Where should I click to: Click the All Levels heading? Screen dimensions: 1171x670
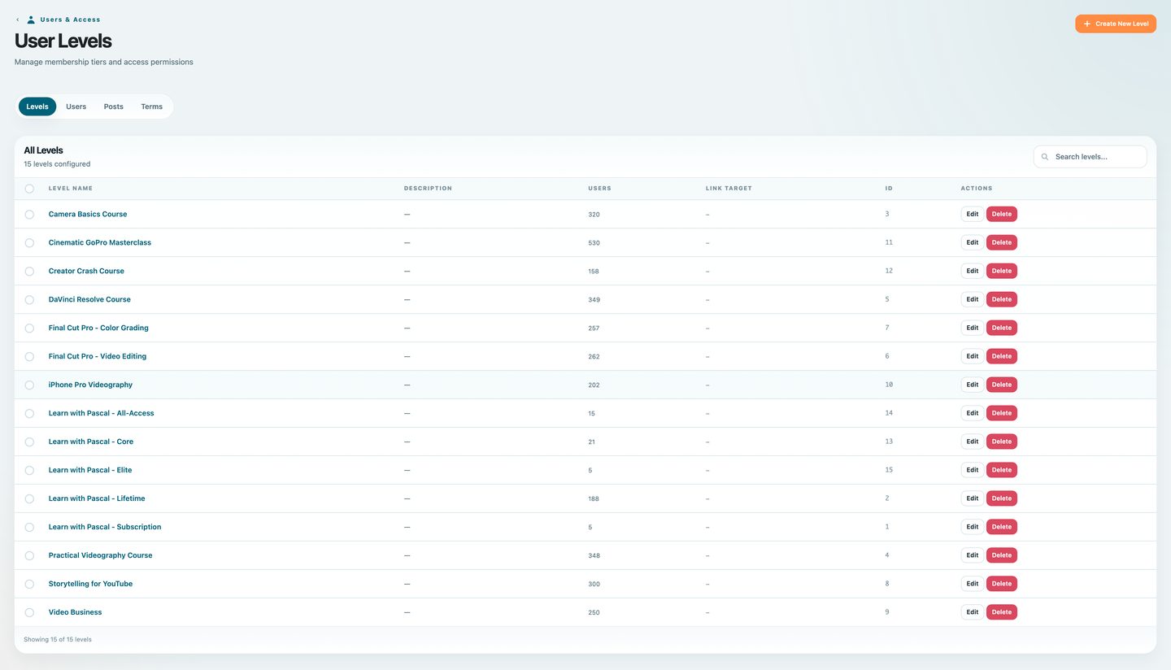click(43, 150)
